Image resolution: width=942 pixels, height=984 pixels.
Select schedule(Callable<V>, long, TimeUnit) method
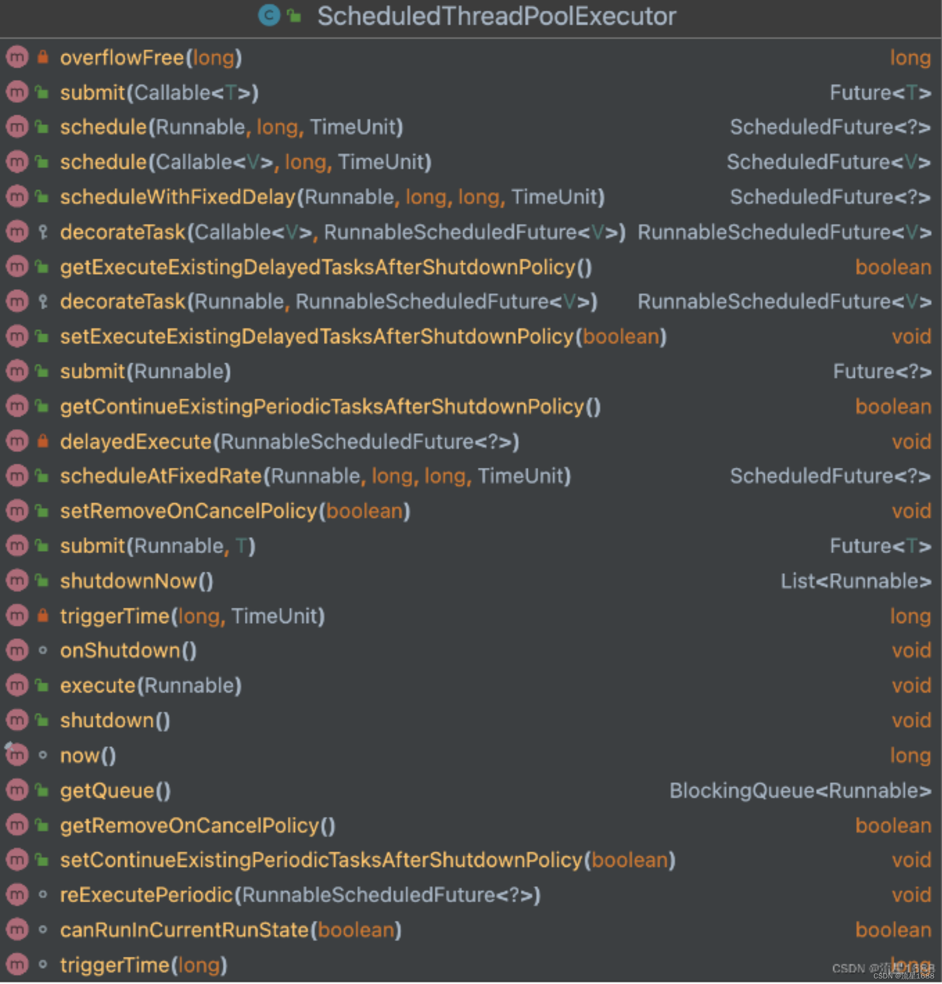tap(245, 163)
